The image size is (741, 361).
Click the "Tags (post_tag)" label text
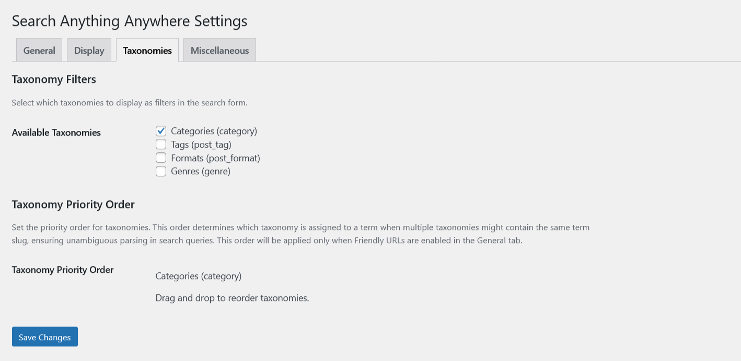201,145
